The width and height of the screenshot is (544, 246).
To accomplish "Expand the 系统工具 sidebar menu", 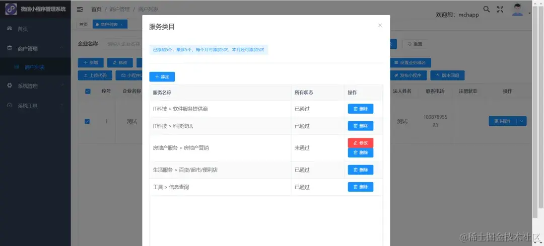I will tap(35, 106).
